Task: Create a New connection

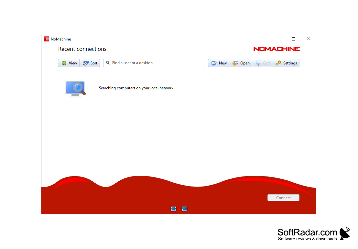Action: (x=219, y=63)
